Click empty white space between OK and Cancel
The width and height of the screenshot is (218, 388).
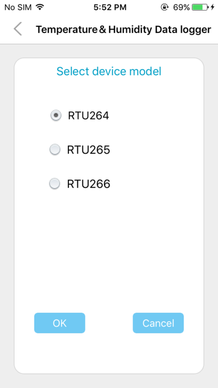[x=109, y=323]
